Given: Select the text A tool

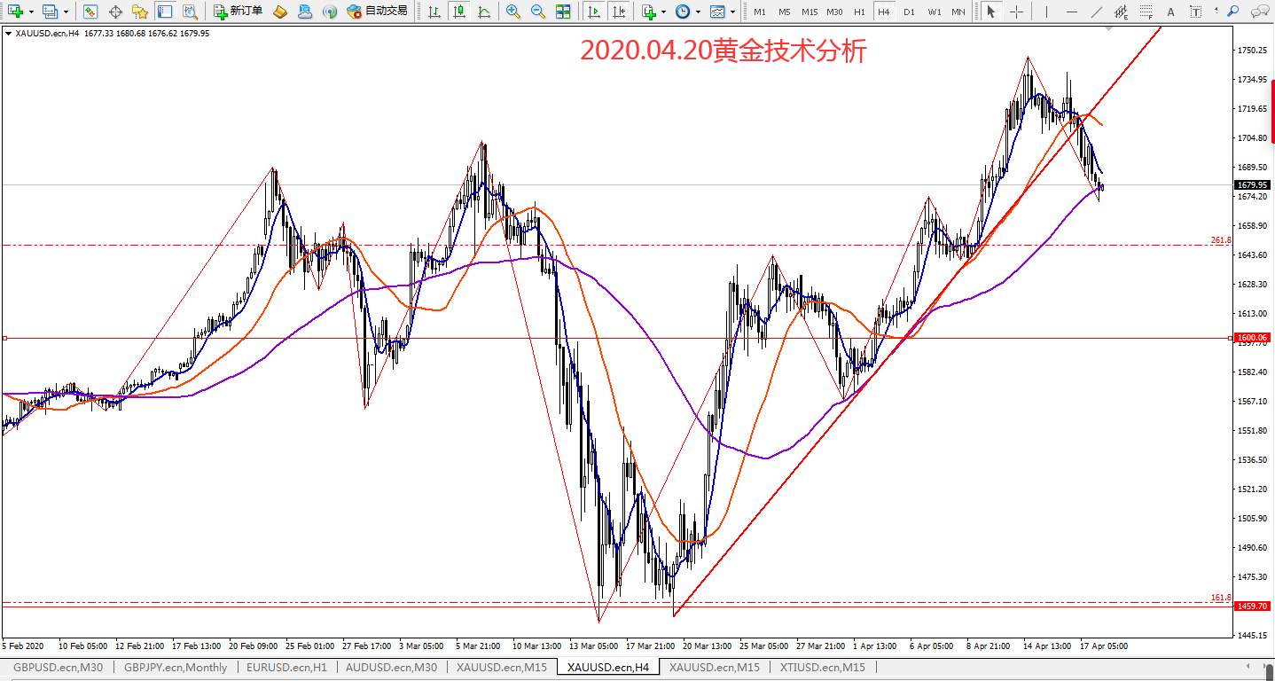Looking at the screenshot, I should (x=1171, y=12).
